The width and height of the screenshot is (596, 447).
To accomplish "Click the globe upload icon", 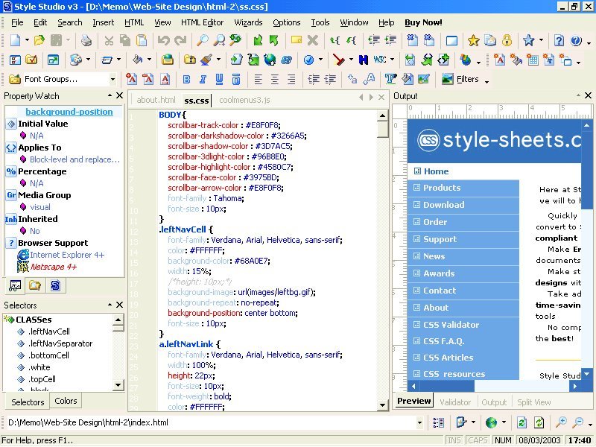I will point(270,60).
